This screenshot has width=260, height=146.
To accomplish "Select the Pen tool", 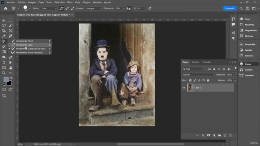I will (x=11, y=57).
